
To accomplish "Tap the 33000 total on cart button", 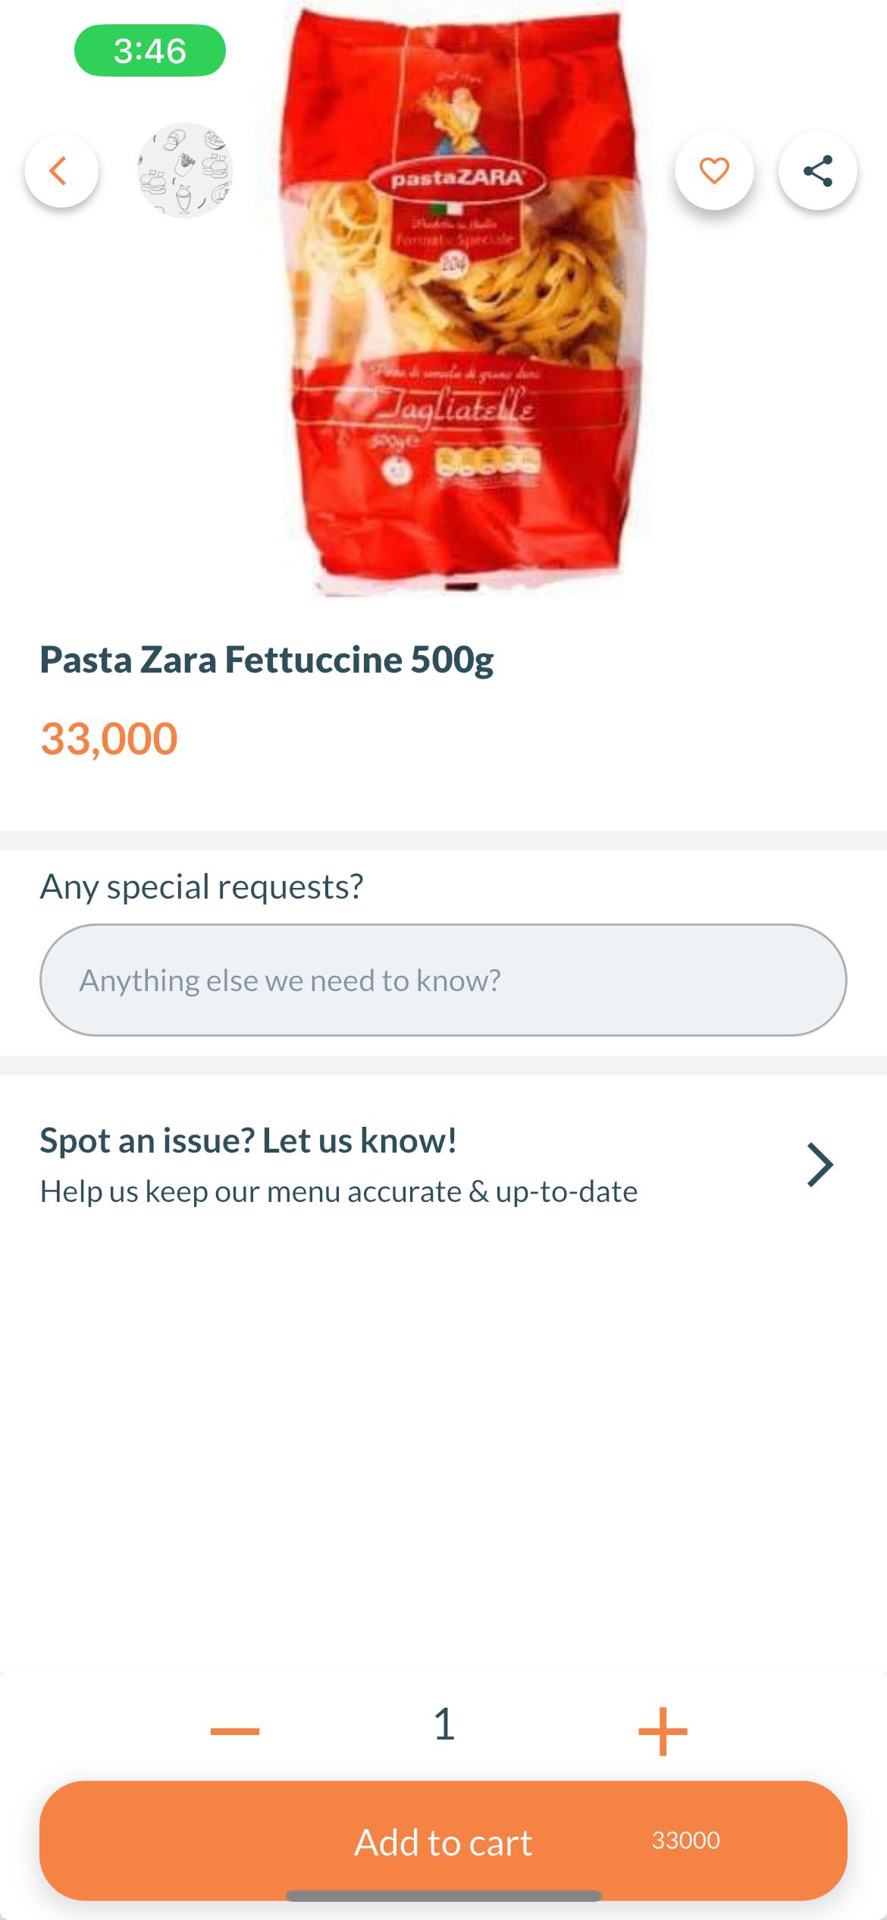I will pyautogui.click(x=685, y=1840).
